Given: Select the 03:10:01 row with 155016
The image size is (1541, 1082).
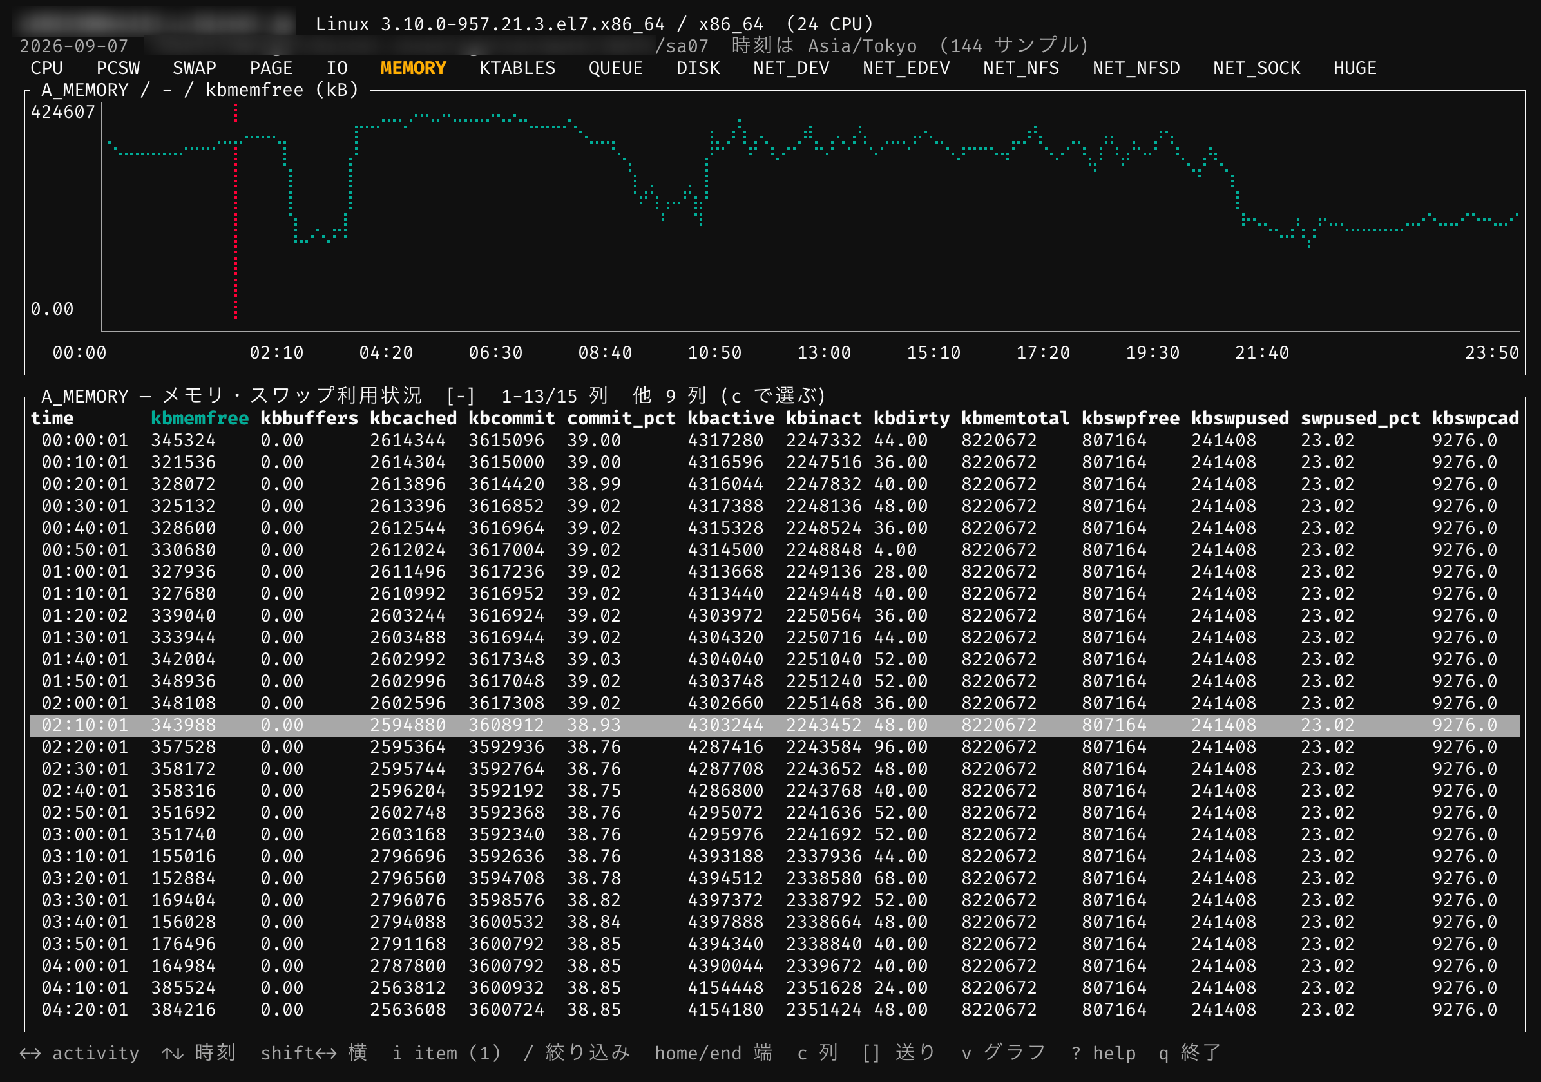Looking at the screenshot, I should 774,857.
